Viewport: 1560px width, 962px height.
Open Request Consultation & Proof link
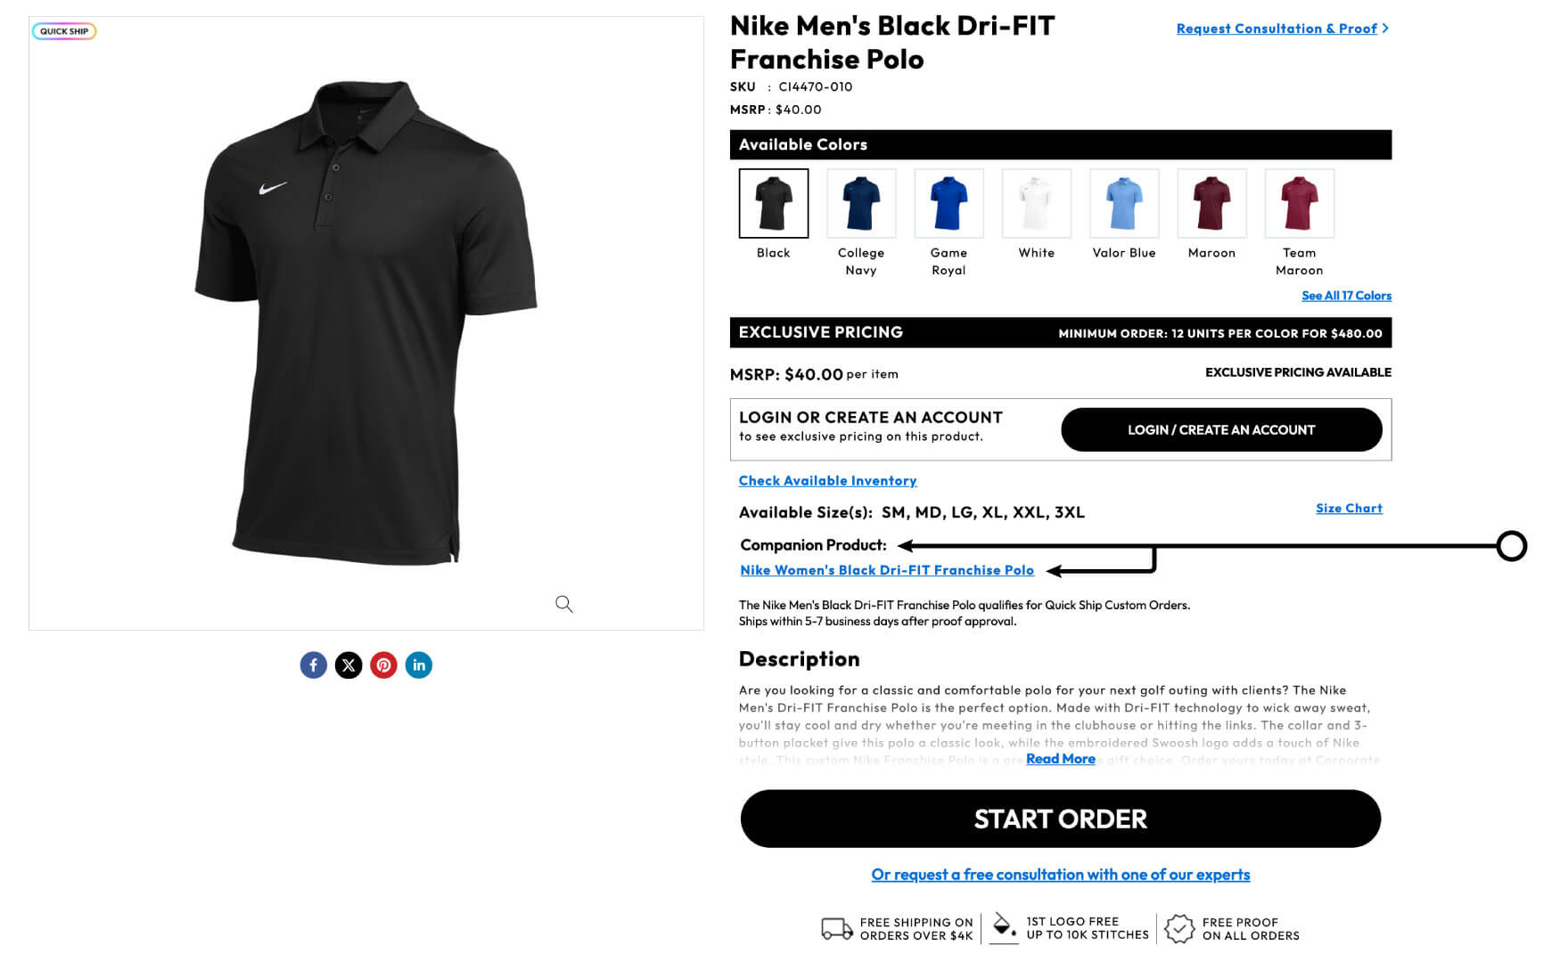[1282, 29]
